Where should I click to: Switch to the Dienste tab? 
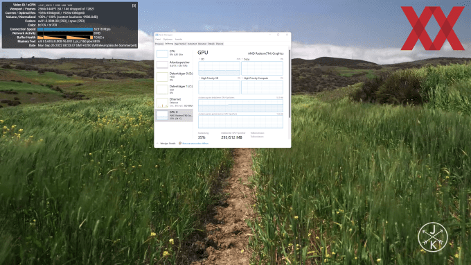click(220, 44)
